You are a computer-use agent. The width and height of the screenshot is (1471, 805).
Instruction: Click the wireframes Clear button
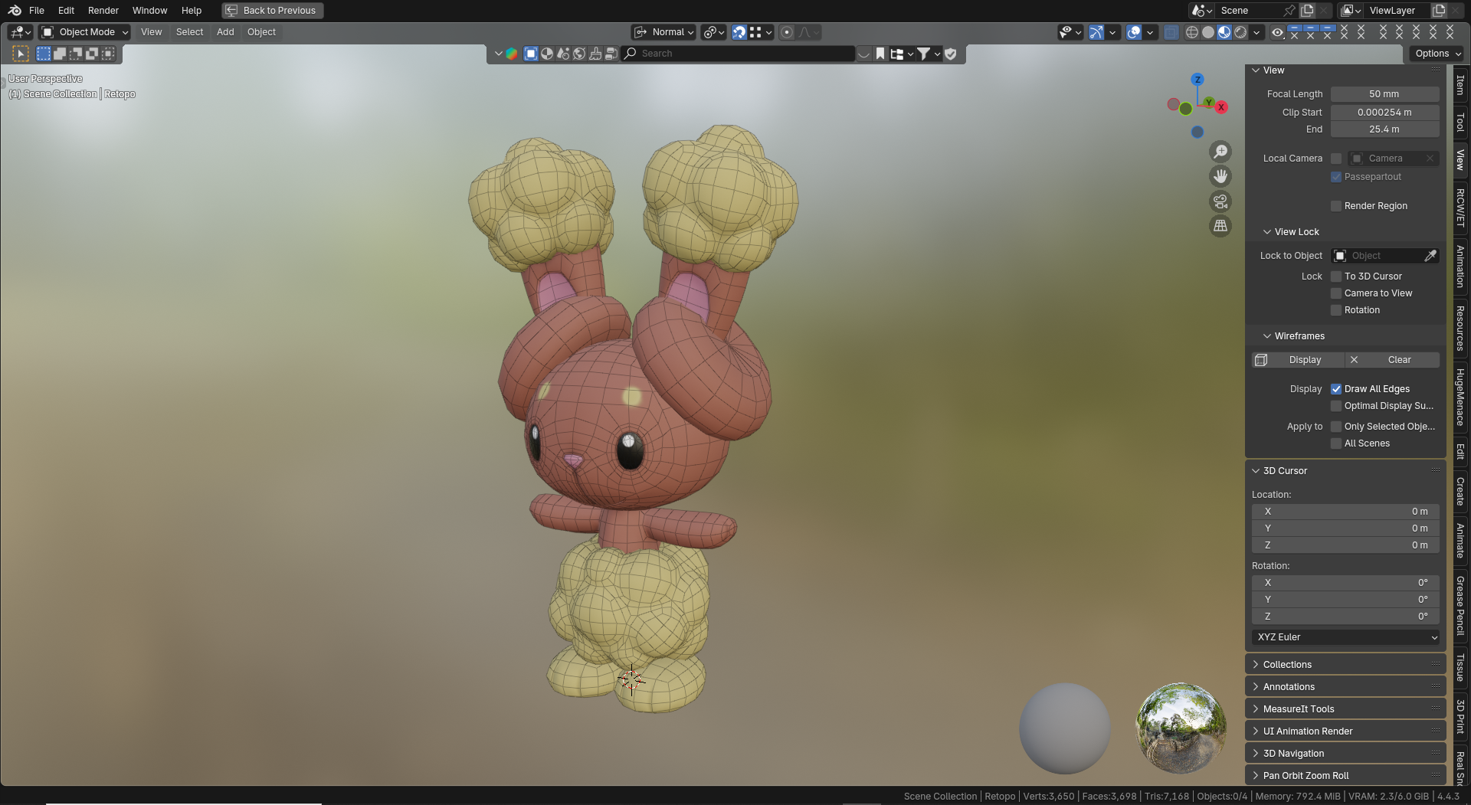(1398, 360)
